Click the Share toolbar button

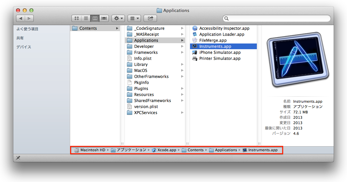150,18
